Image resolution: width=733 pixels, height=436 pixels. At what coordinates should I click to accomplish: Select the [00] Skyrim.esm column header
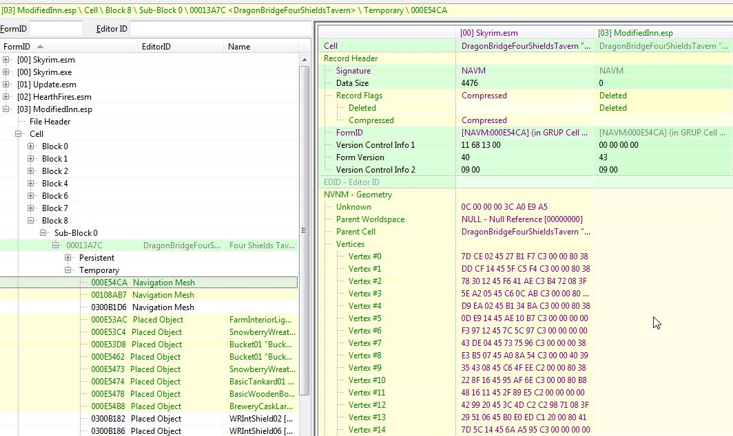524,33
